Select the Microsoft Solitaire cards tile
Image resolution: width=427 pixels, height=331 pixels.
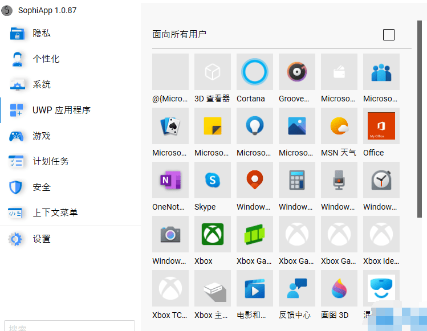tap(170, 126)
